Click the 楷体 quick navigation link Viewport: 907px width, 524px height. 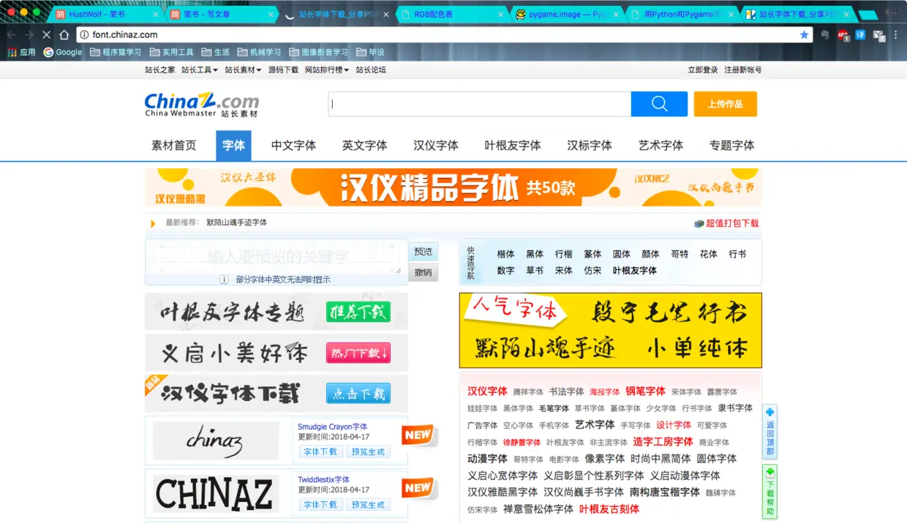505,254
